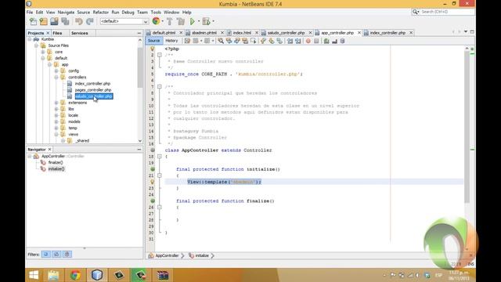Click the New Project toolbar icon
The image size is (501, 282).
coord(44,21)
